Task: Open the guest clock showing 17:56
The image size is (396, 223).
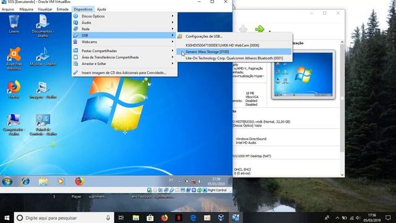Action: (x=216, y=181)
